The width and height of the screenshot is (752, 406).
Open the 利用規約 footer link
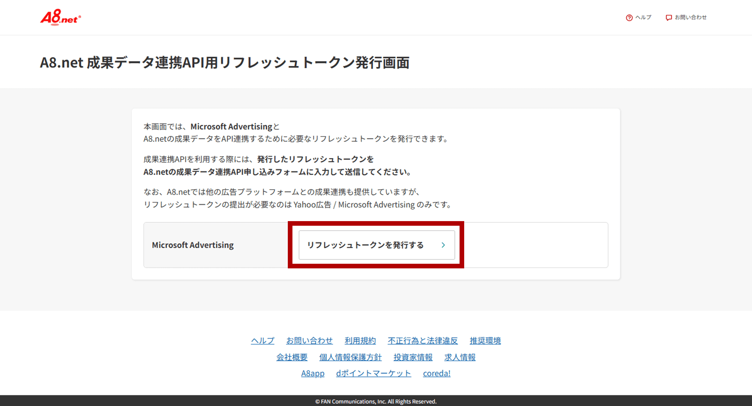tap(360, 341)
